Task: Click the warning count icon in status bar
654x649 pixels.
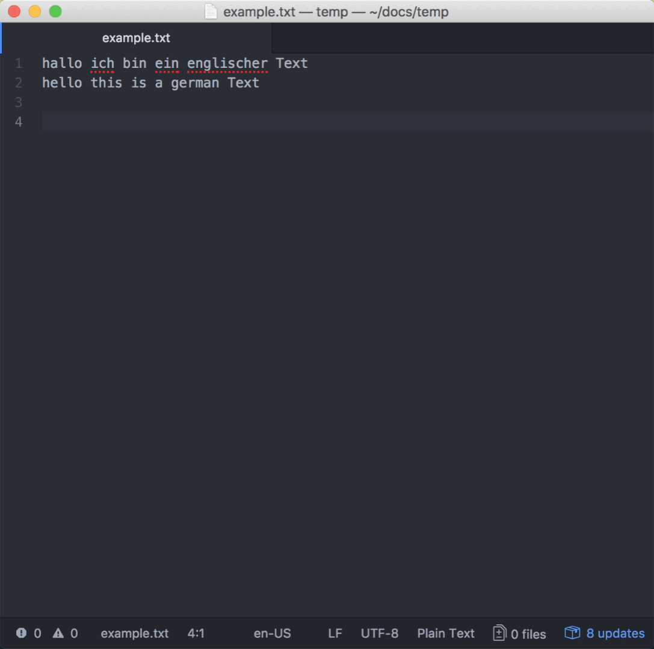Action: (x=57, y=633)
